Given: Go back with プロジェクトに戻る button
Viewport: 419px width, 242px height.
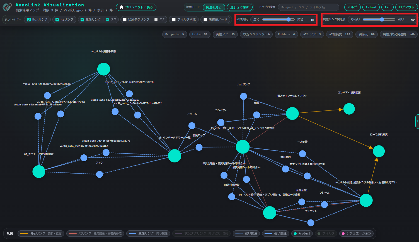Looking at the screenshot, I should [x=136, y=7].
